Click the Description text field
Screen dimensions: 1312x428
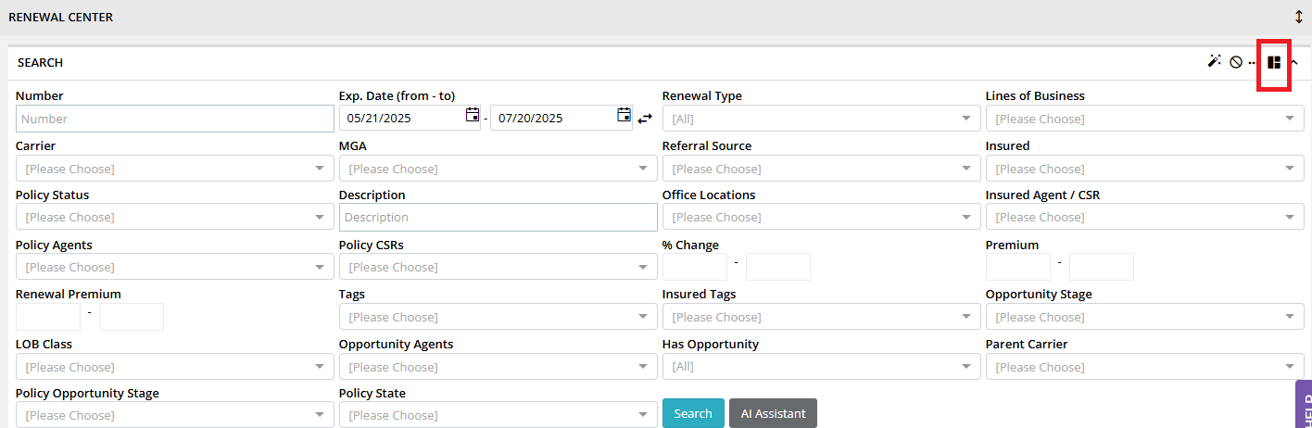point(498,217)
